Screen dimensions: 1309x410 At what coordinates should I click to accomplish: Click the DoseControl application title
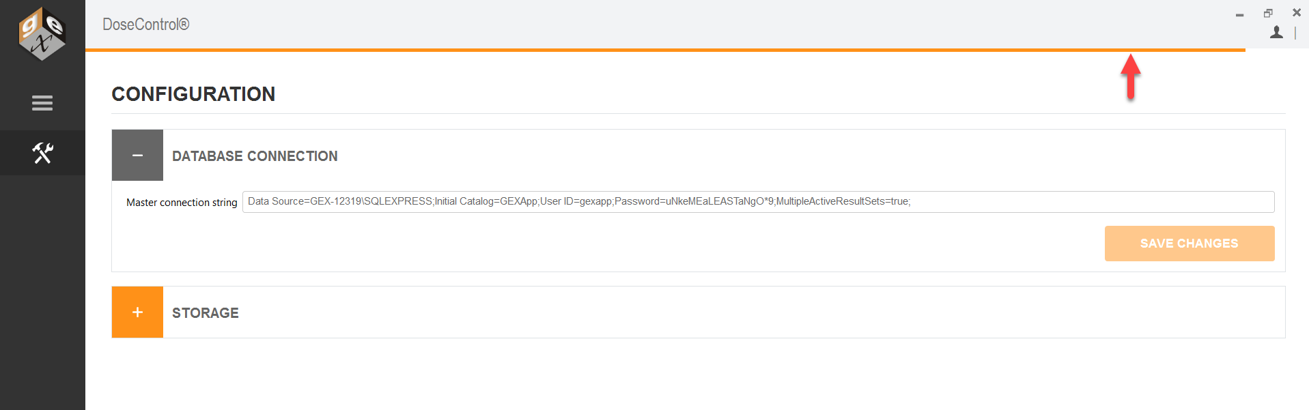pyautogui.click(x=145, y=25)
